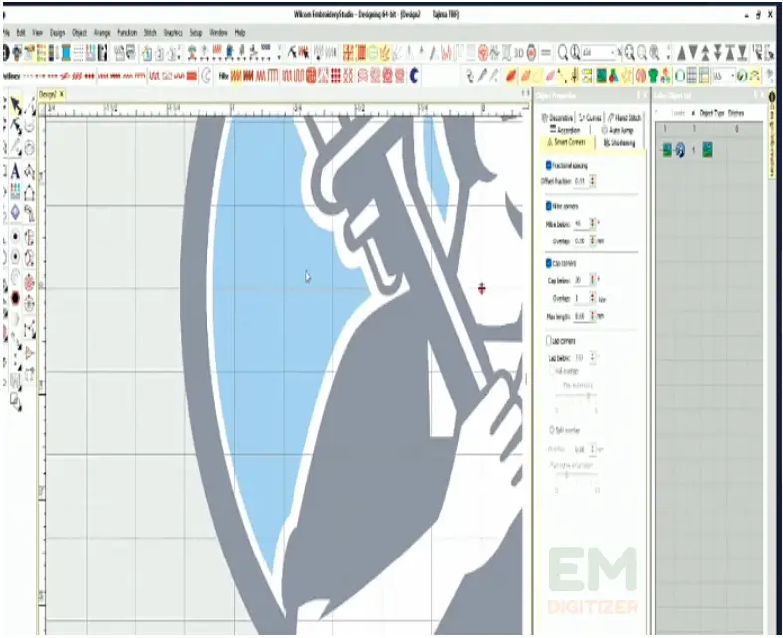
Task: Switch to the Accordion tab
Action: 565,130
